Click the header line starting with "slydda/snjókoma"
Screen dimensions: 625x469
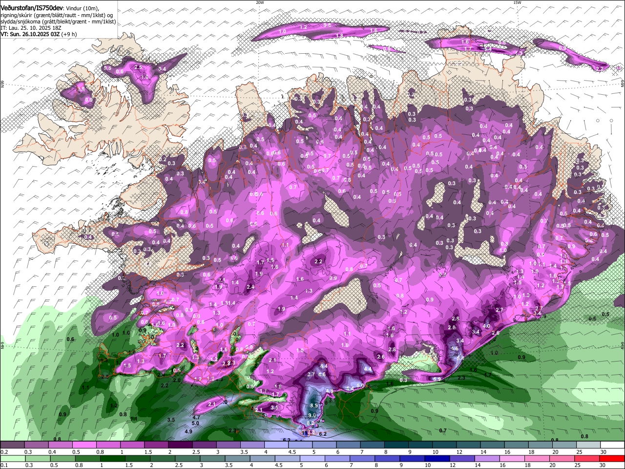click(x=58, y=22)
